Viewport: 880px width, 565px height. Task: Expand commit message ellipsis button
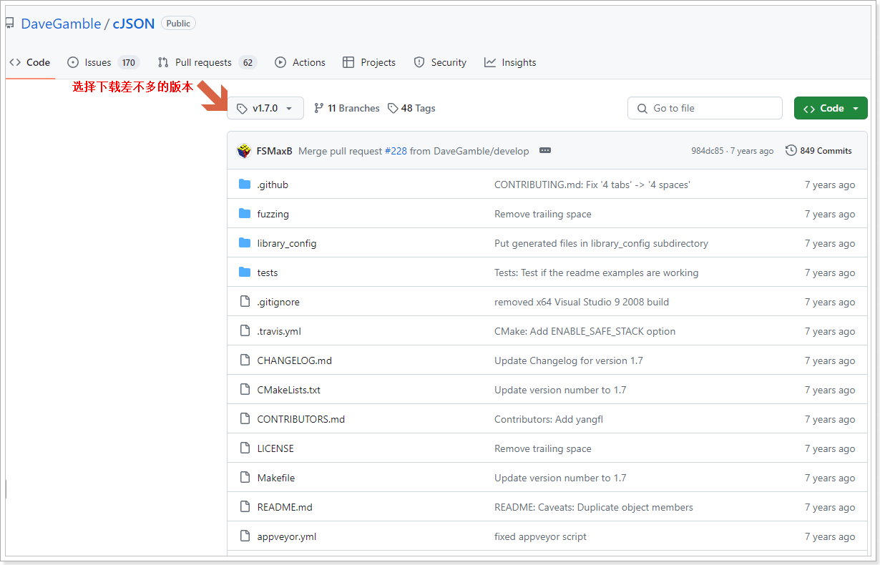pyautogui.click(x=545, y=151)
